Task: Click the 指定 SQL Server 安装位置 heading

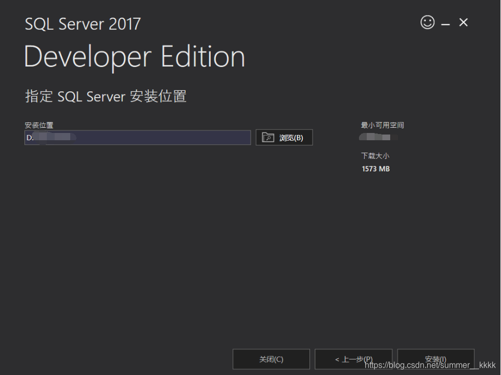Action: point(106,96)
